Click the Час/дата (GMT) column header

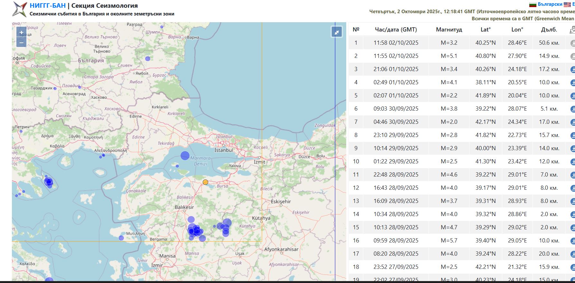[396, 30]
